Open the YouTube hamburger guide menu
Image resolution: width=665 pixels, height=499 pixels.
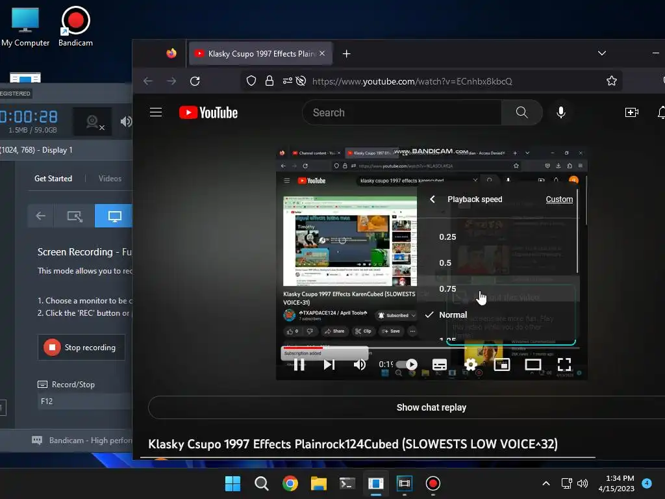[156, 112]
